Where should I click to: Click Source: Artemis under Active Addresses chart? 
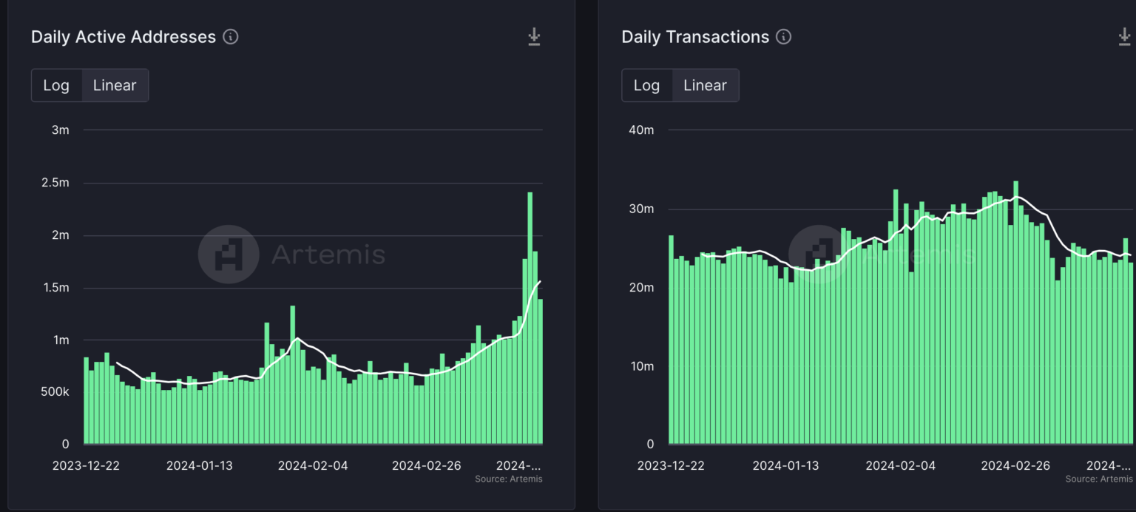(508, 479)
